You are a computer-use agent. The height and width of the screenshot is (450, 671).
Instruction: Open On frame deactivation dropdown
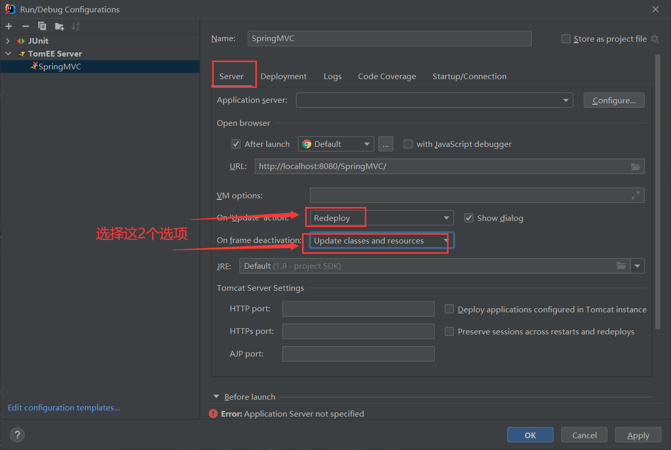(381, 240)
